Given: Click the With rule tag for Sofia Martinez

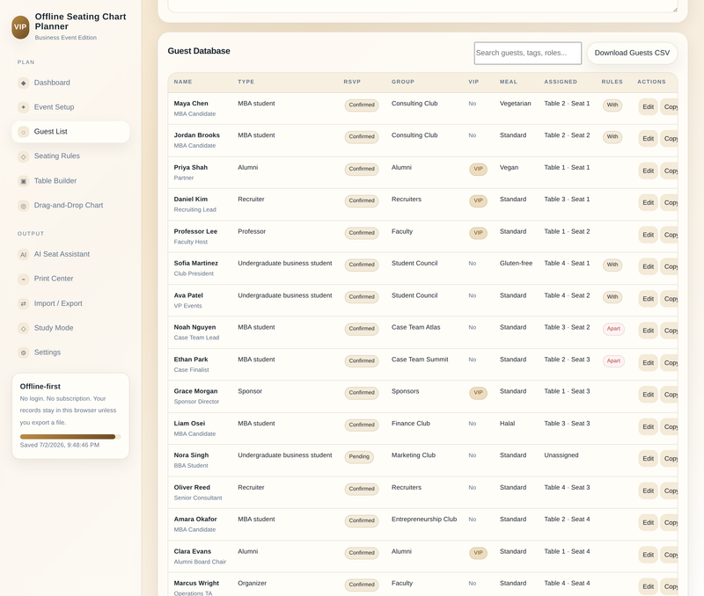Looking at the screenshot, I should pyautogui.click(x=612, y=265).
